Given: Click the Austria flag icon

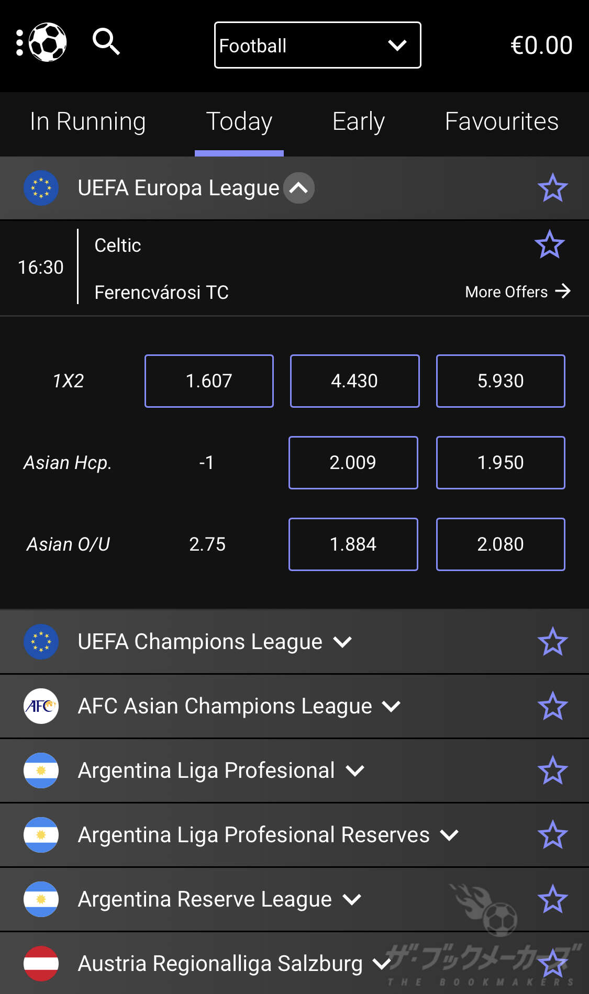Looking at the screenshot, I should (41, 964).
